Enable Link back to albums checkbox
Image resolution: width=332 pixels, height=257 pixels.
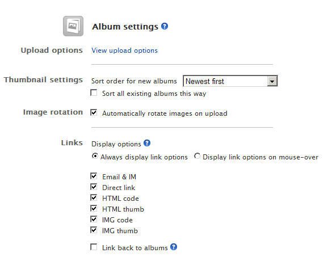coord(94,247)
